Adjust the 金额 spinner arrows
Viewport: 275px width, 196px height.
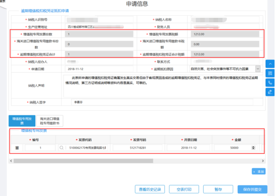click(x=253, y=147)
